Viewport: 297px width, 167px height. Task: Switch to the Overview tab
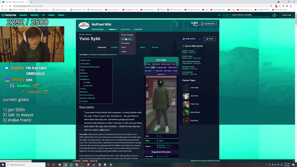click(102, 47)
